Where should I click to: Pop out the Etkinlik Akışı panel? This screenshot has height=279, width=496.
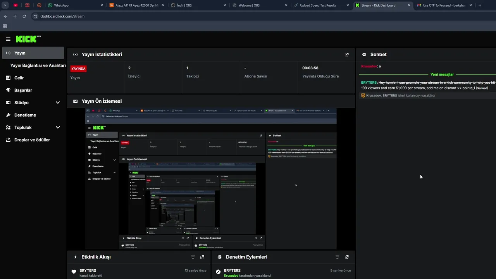[202, 257]
